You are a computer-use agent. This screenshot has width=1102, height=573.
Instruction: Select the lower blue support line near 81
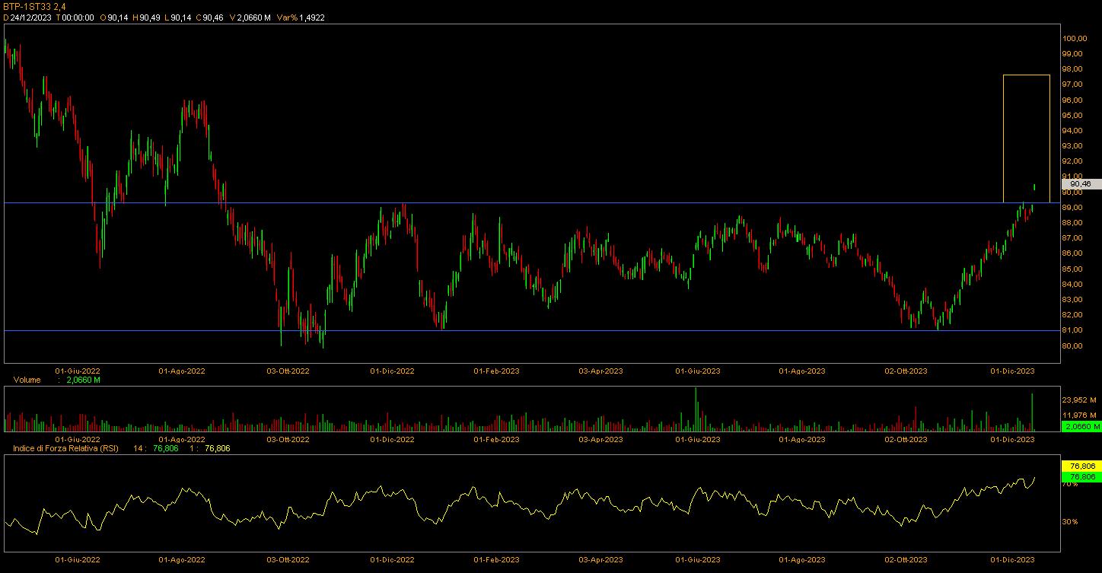click(x=533, y=330)
